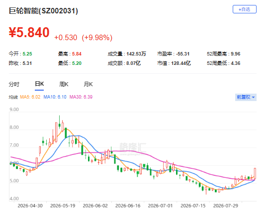Click the 均线 label
This screenshot has width=269, height=211.
13,97
